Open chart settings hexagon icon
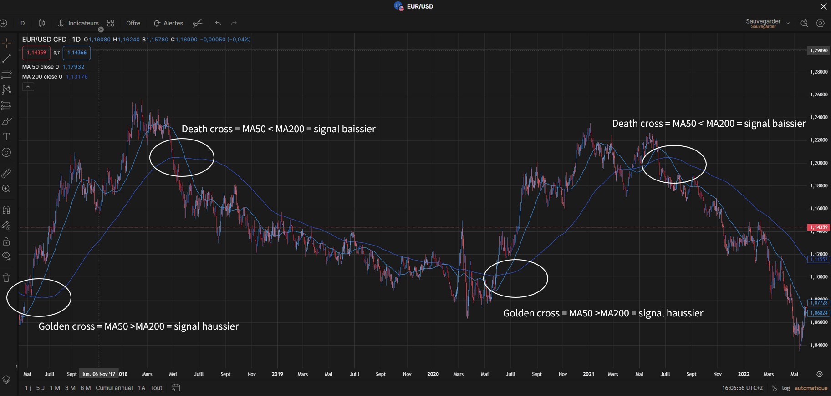831x396 pixels. click(x=820, y=23)
